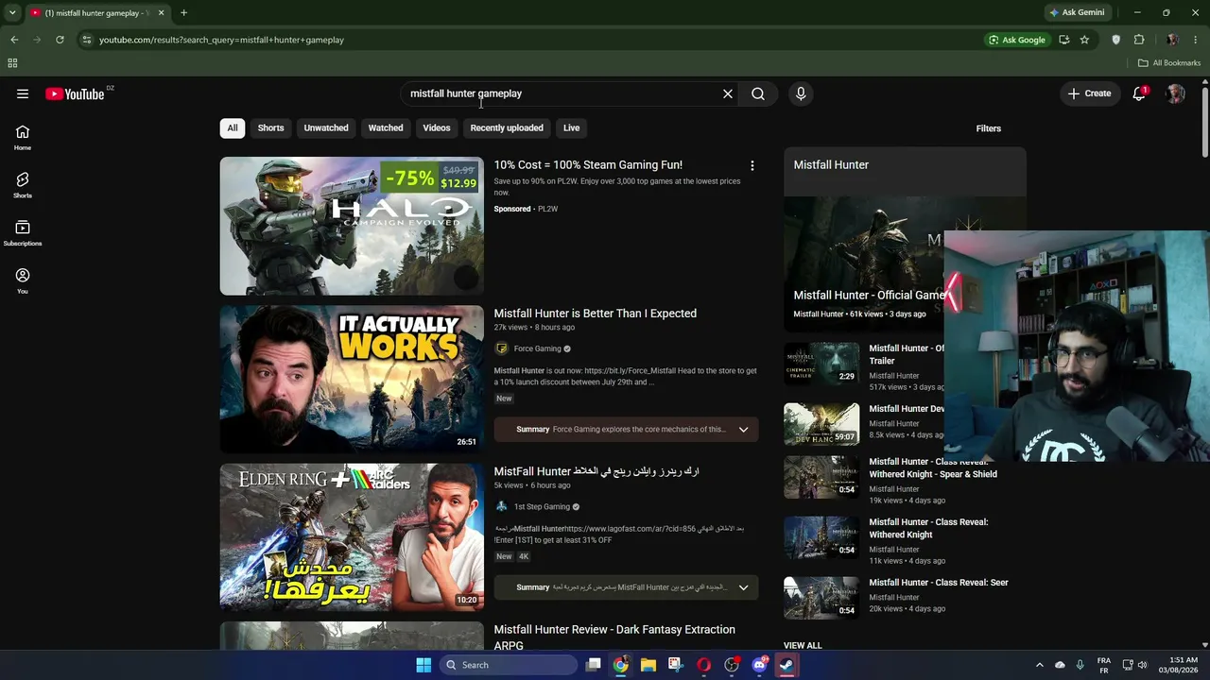Image resolution: width=1210 pixels, height=680 pixels.
Task: Open the YouTube guide hamburger menu
Action: tap(23, 93)
